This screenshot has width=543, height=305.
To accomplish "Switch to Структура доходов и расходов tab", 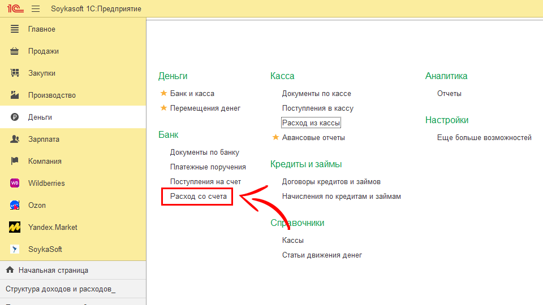I will pyautogui.click(x=60, y=289).
